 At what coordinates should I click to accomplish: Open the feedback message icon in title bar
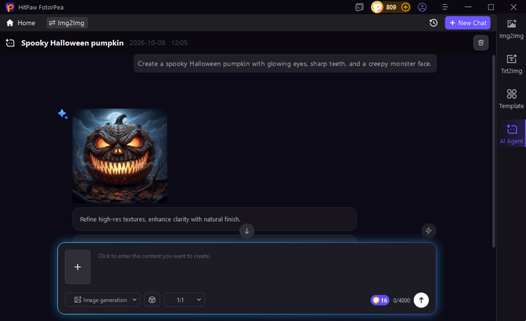pos(359,7)
